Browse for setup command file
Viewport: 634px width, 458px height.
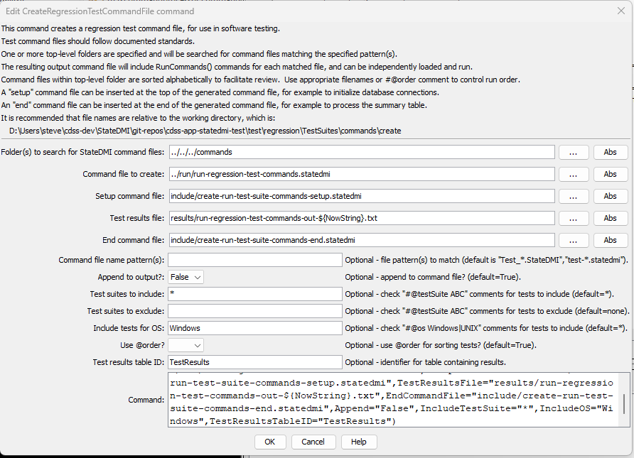coord(574,196)
